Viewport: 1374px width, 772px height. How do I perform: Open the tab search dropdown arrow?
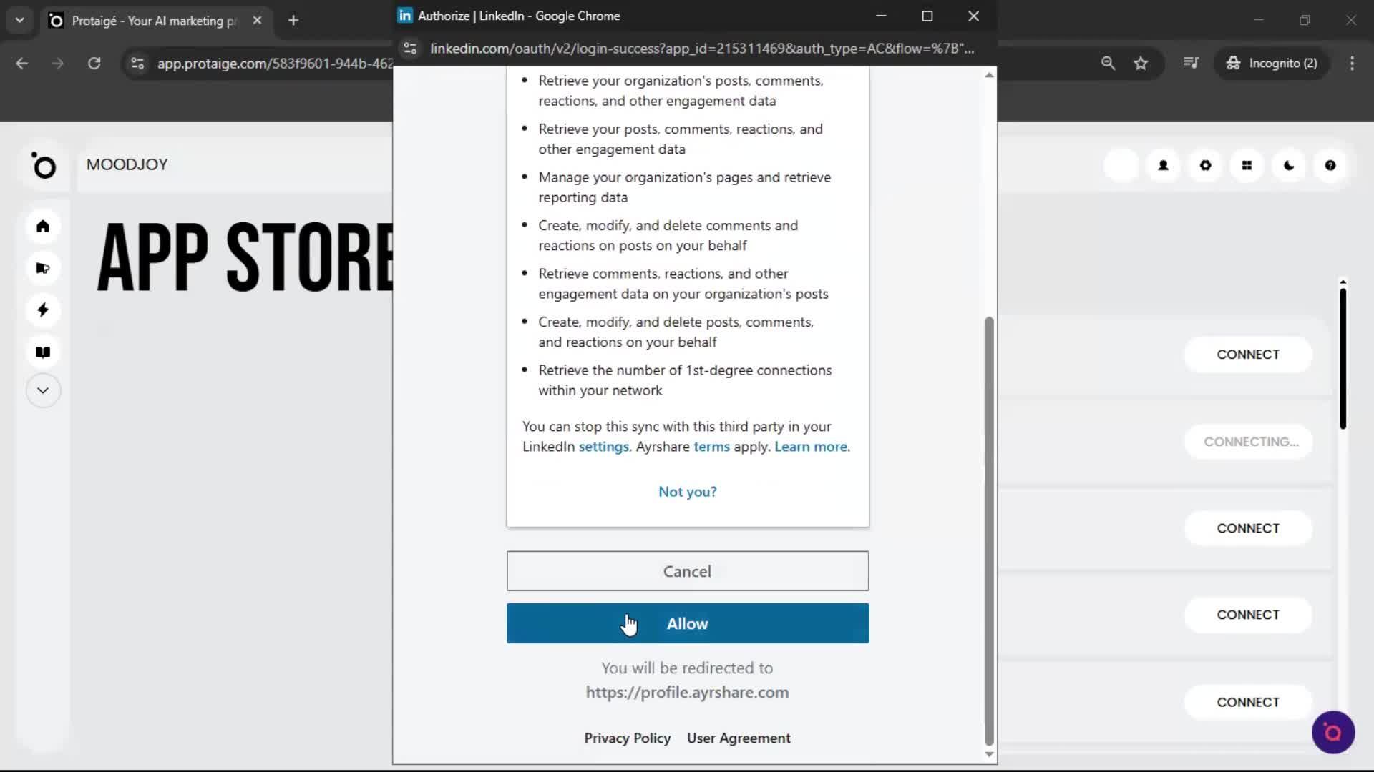(19, 20)
